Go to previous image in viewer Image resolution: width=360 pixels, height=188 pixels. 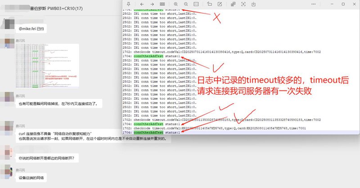(x=142, y=4)
